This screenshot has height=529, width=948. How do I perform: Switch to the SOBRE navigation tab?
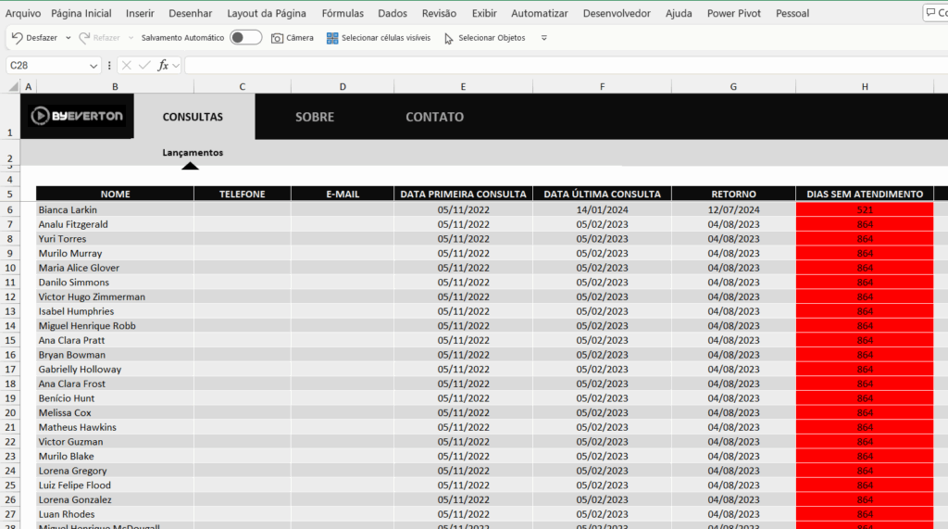pos(315,117)
